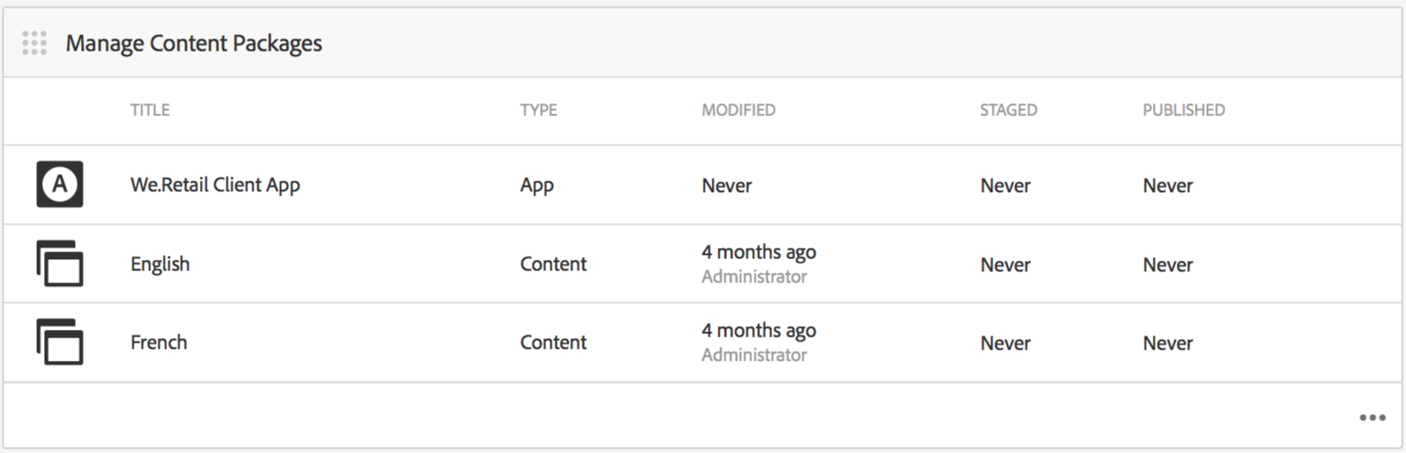Open the French package title
The height and width of the screenshot is (453, 1406).
click(159, 343)
